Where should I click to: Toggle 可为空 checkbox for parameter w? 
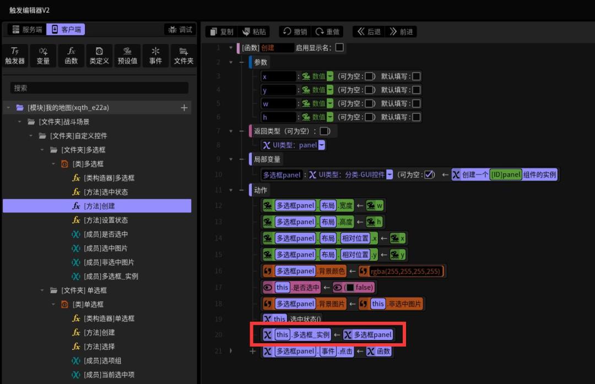[369, 103]
